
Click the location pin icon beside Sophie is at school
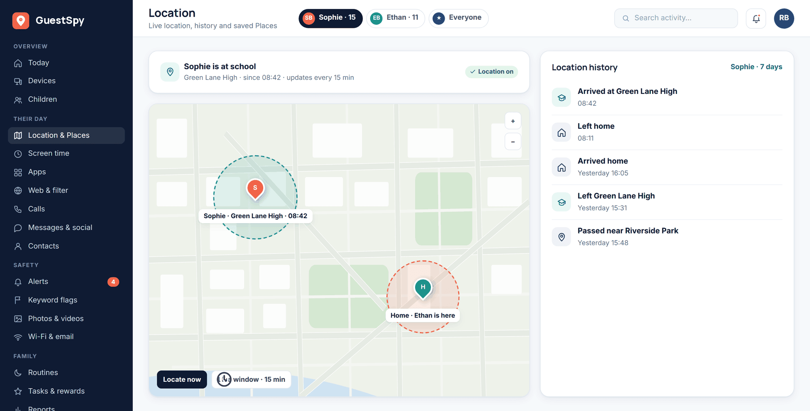[170, 72]
